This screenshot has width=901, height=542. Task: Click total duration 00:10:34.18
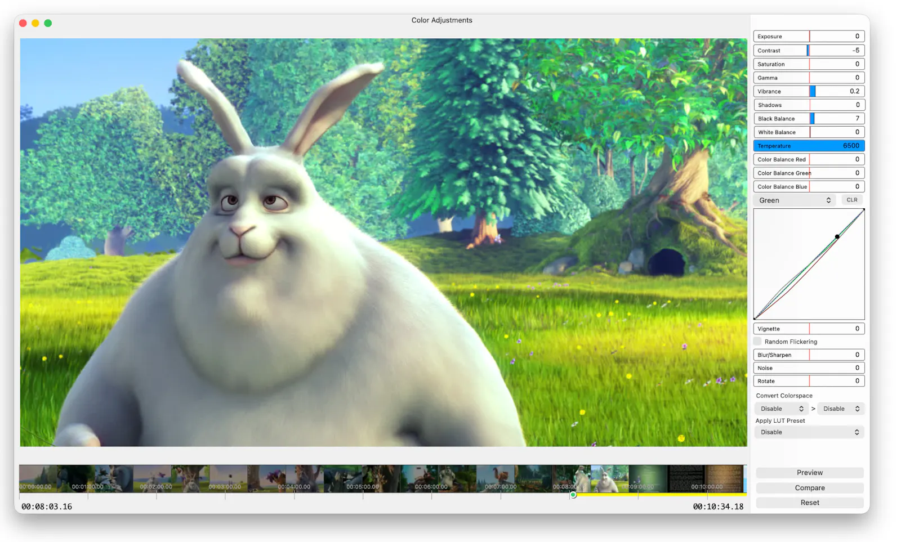tap(718, 507)
